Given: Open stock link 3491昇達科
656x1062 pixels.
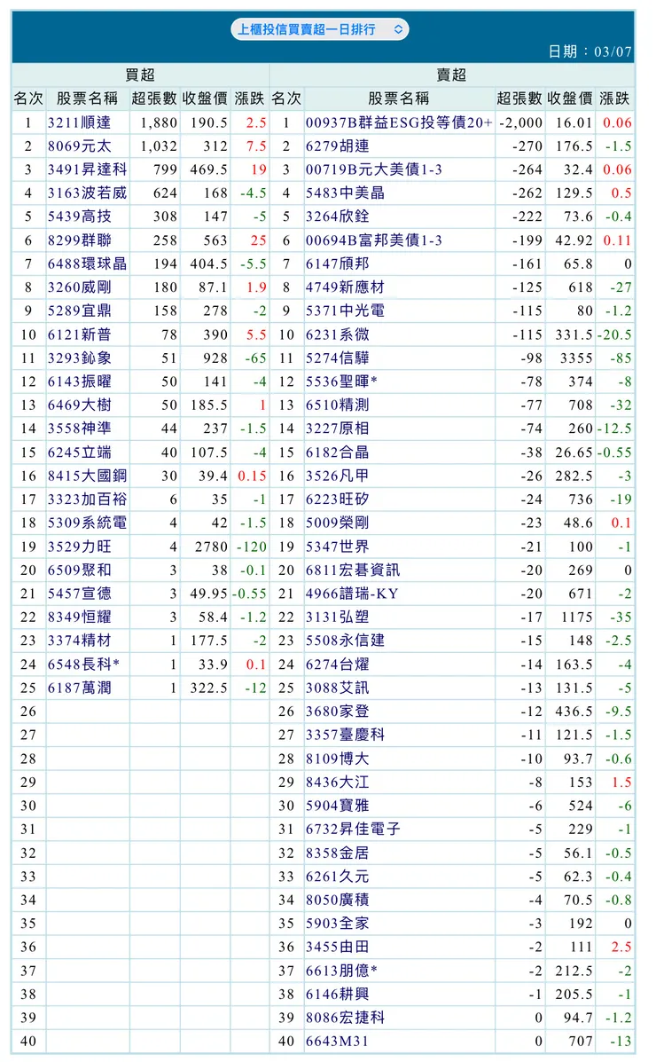Looking at the screenshot, I should tap(88, 169).
